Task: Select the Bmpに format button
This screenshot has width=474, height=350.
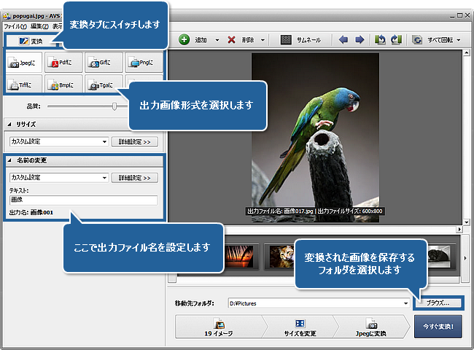Action: [x=63, y=85]
